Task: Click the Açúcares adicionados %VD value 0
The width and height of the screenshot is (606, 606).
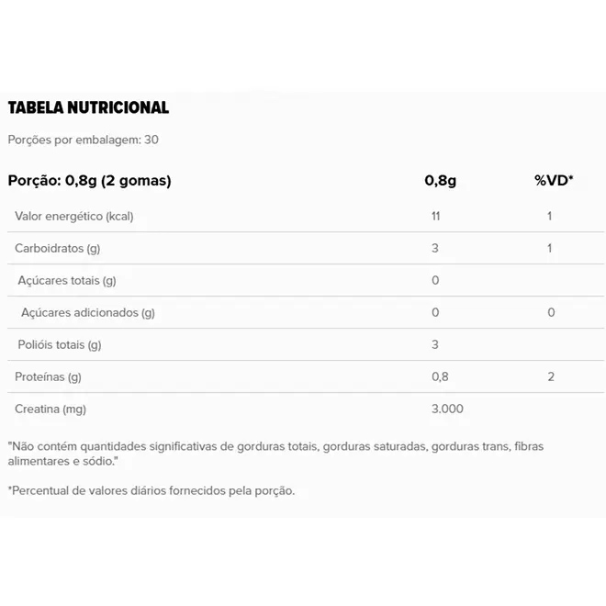Action: point(551,312)
